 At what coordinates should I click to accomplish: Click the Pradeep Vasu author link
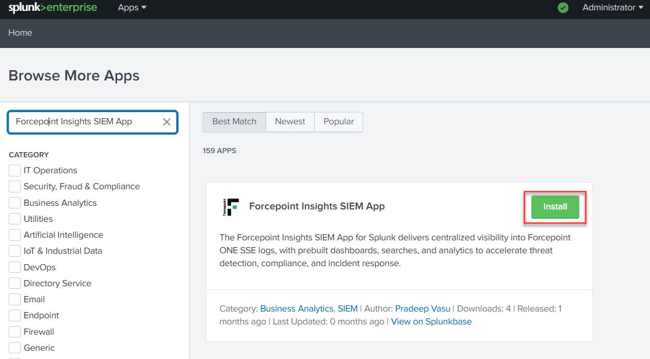coord(423,308)
